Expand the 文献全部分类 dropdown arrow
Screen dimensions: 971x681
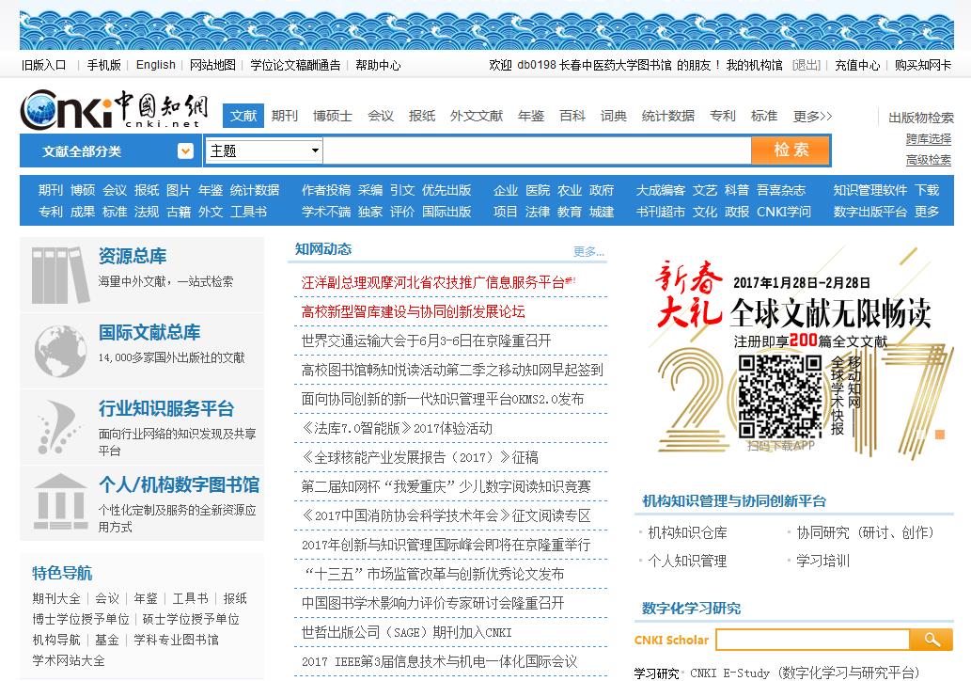pyautogui.click(x=185, y=151)
